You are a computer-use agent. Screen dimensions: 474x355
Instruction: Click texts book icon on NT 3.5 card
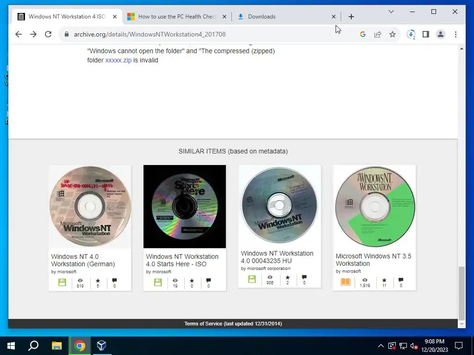[345, 282]
